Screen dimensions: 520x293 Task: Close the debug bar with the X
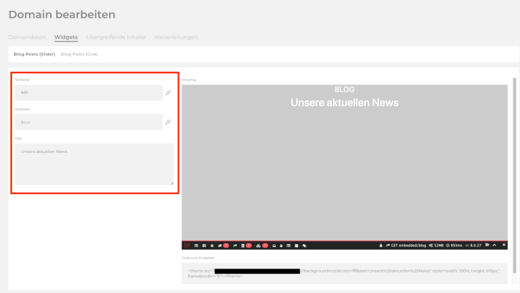click(504, 245)
